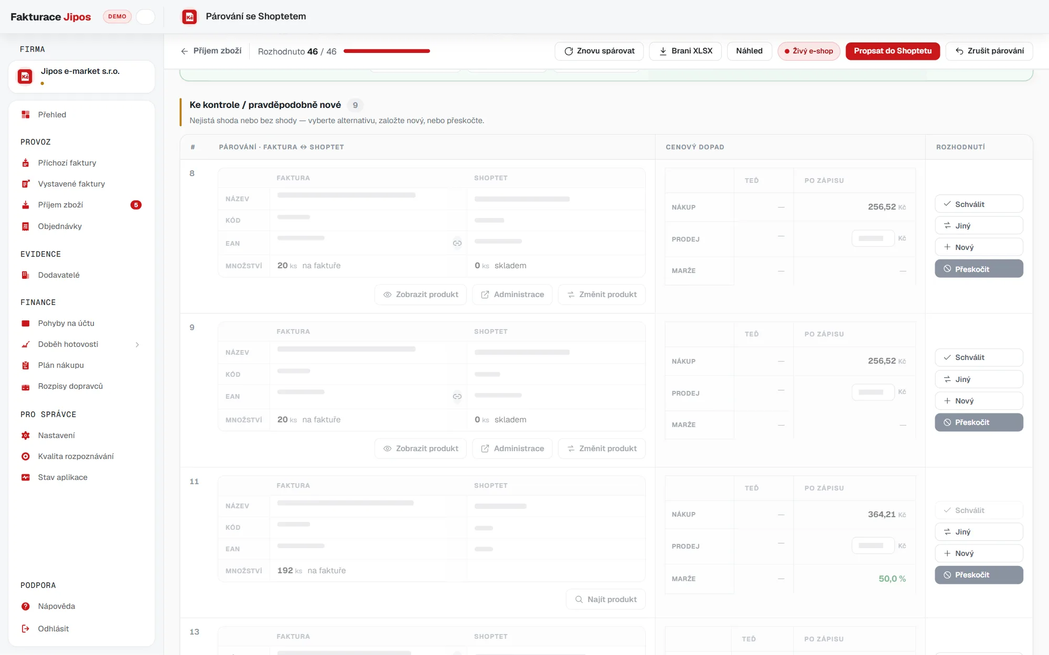Open the Jipos e-market s.r.o. company selector

81,77
